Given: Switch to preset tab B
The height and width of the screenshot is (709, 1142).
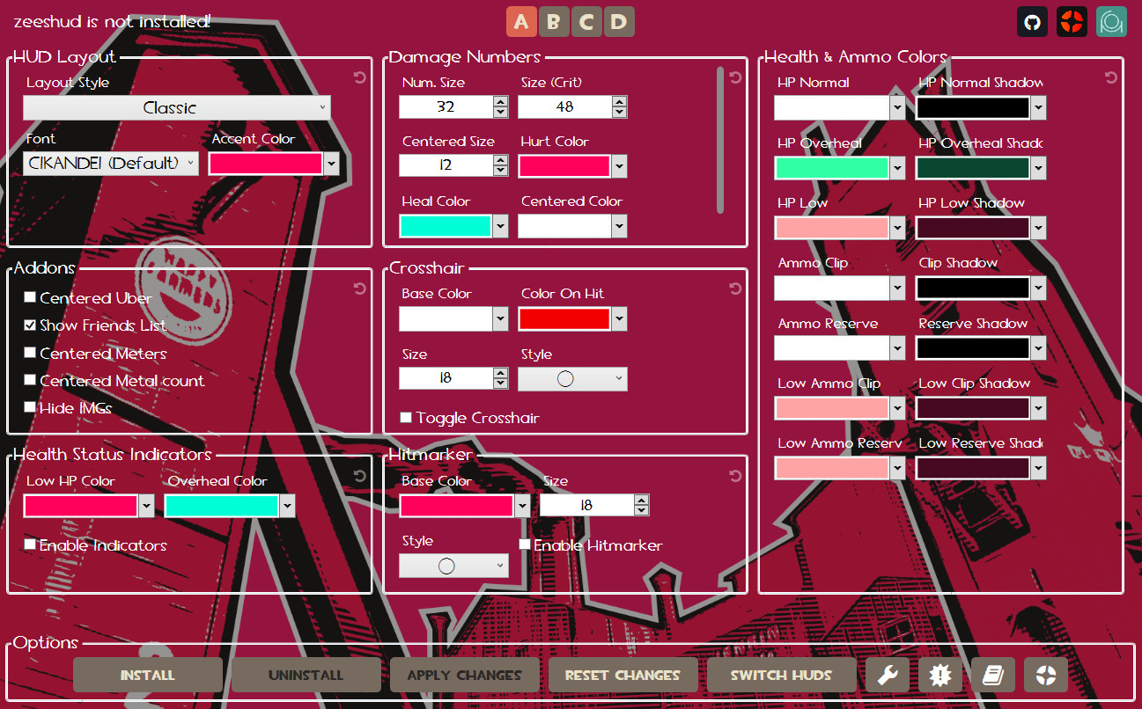Looking at the screenshot, I should click(x=554, y=21).
